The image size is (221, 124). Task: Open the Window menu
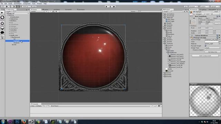tap(39, 4)
